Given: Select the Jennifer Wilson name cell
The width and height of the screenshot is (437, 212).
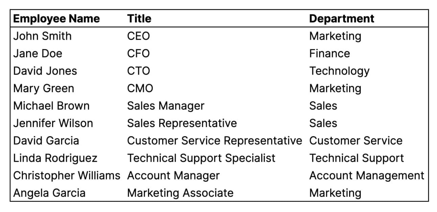Looking at the screenshot, I should point(53,124).
